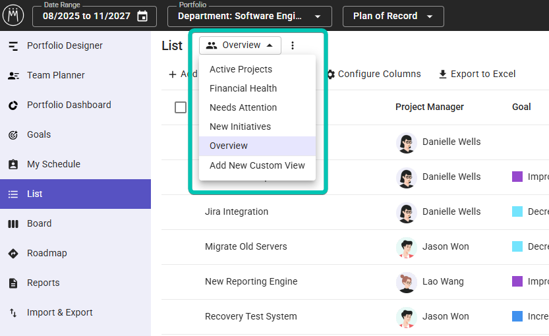Open the Roadmap page
This screenshot has height=336, width=549.
click(x=47, y=254)
